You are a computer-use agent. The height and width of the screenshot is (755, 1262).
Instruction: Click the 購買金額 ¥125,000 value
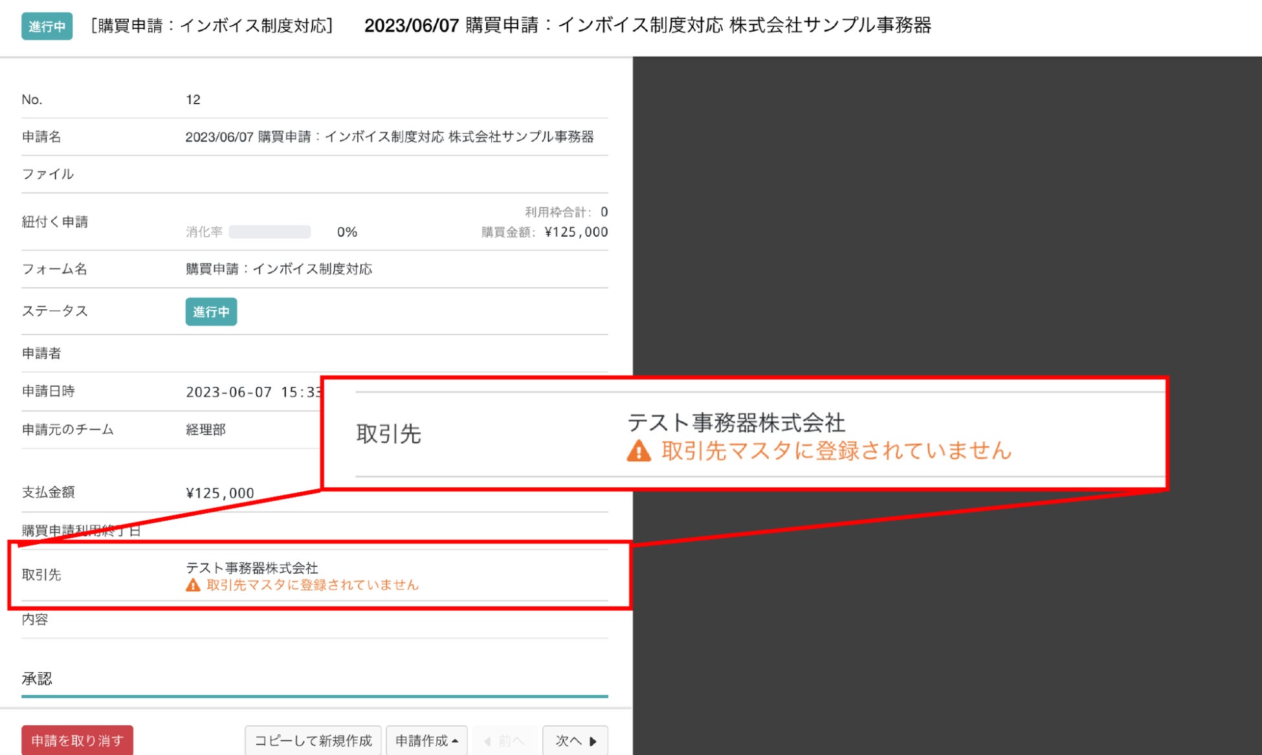point(576,232)
